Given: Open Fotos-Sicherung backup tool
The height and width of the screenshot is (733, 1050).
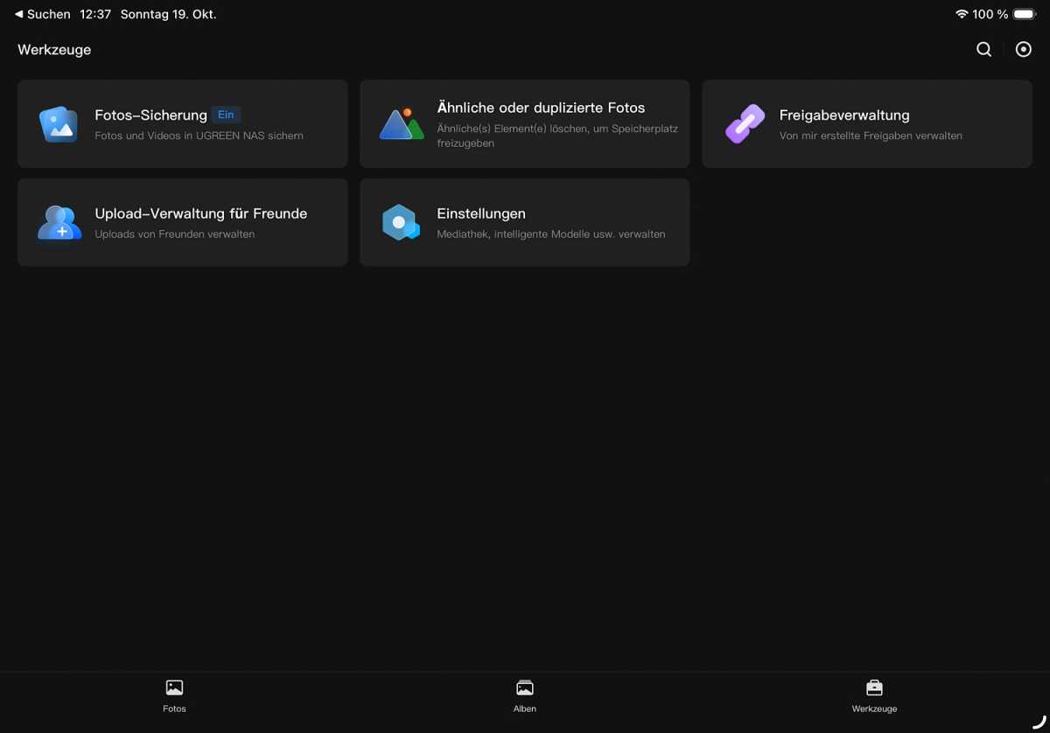Looking at the screenshot, I should coord(150,115).
